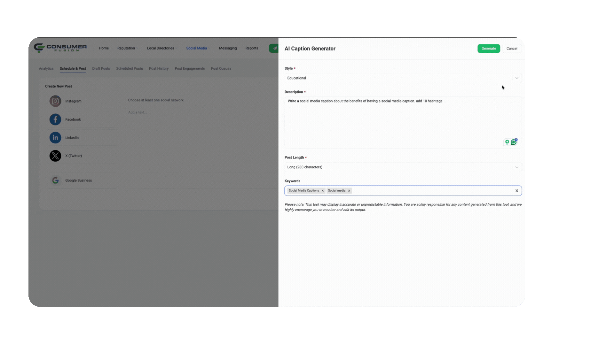This screenshot has width=614, height=345.
Task: Click the Cancel button
Action: point(512,48)
